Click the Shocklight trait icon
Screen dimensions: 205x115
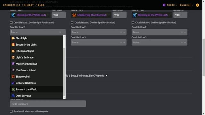point(13,38)
